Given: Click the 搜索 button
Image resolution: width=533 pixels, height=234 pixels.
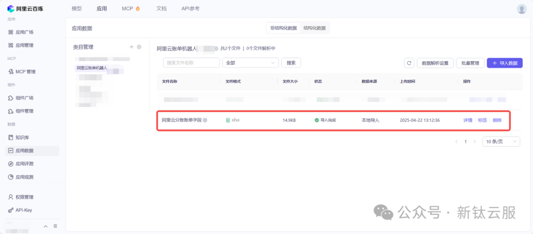Looking at the screenshot, I should (291, 63).
